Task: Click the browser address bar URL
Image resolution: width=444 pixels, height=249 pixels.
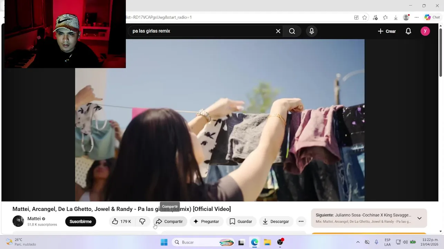Action: (x=159, y=17)
